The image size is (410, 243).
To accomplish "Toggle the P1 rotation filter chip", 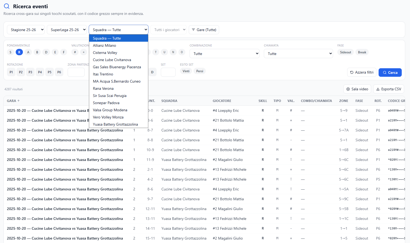I will click(11, 72).
